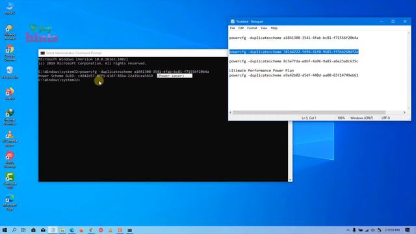Viewport: 416px width, 234px height.
Task: Open the Format menu in Notepad
Action: pyautogui.click(x=252, y=28)
